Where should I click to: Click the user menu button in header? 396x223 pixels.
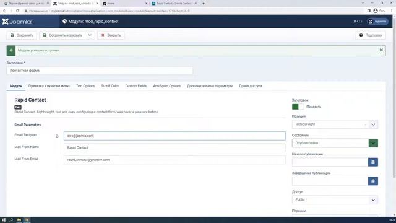coord(378,22)
